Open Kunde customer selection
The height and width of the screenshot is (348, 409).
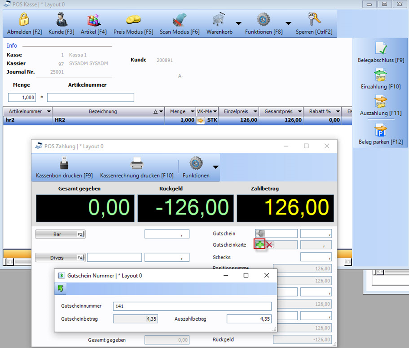click(x=61, y=21)
